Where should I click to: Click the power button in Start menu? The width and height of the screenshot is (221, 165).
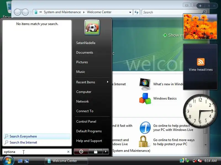(81, 152)
